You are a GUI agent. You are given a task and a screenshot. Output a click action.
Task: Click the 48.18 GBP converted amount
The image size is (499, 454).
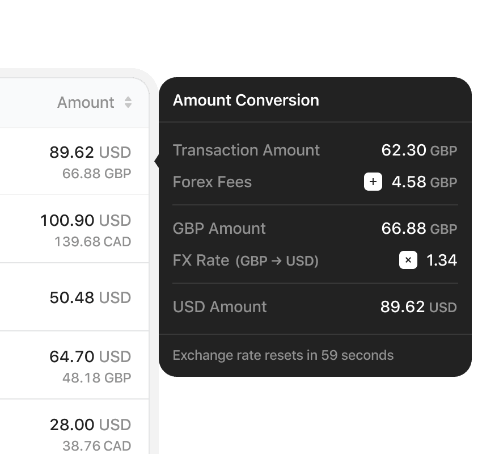coord(96,378)
